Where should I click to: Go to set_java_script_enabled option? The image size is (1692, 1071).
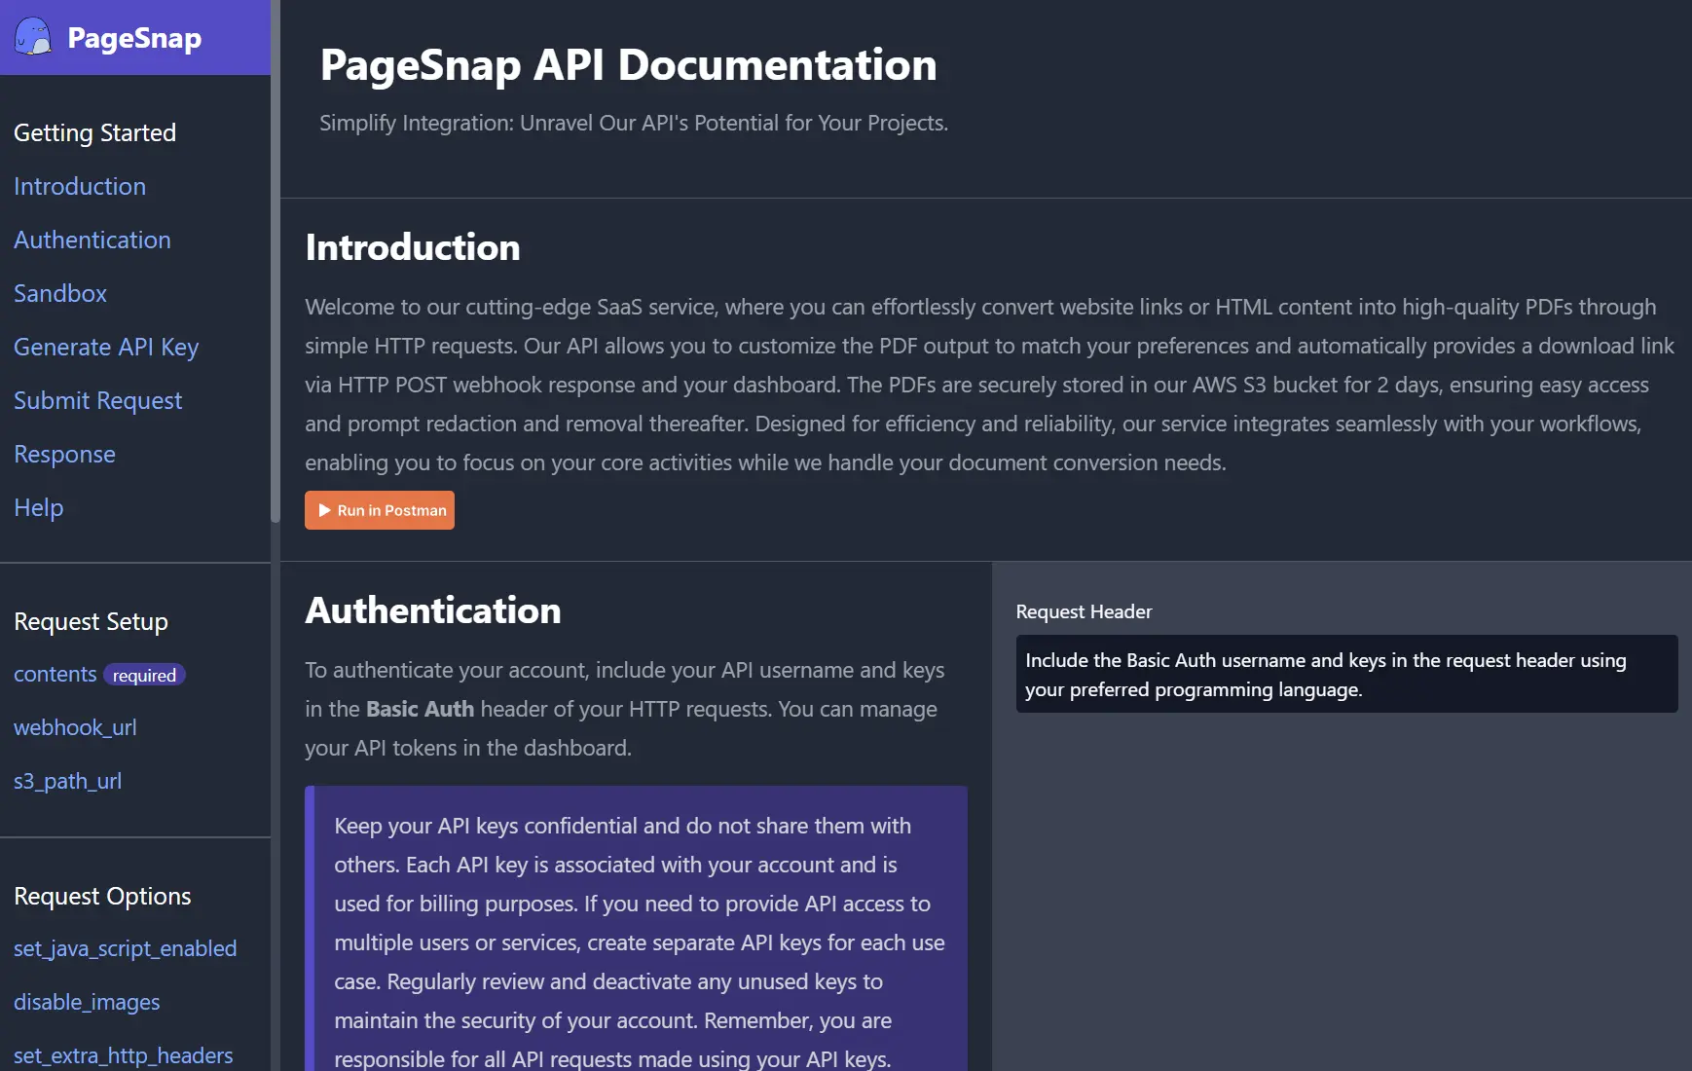coord(126,948)
